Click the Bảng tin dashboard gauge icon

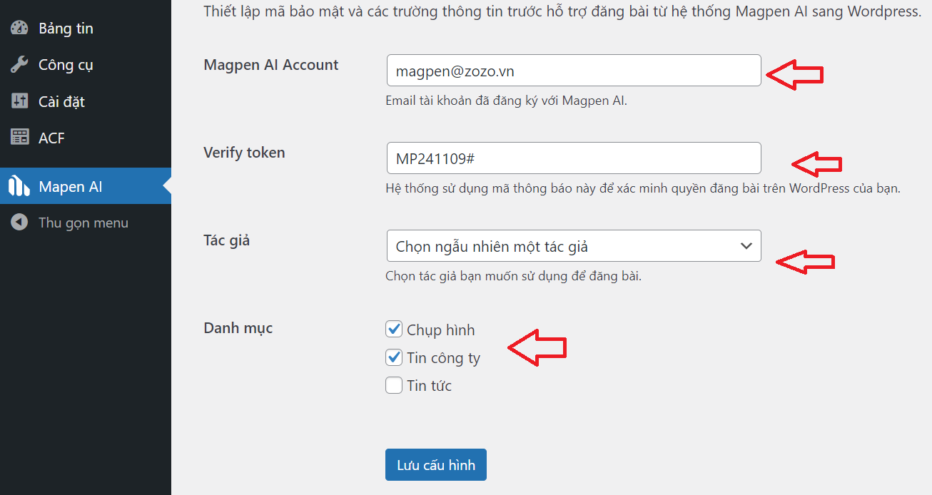click(19, 29)
